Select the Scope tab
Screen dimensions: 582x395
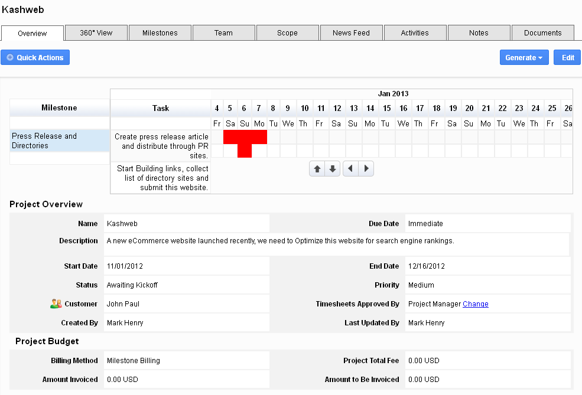point(287,33)
